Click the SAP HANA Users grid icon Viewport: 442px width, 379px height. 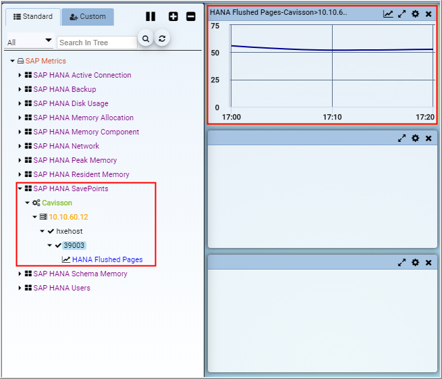28,288
